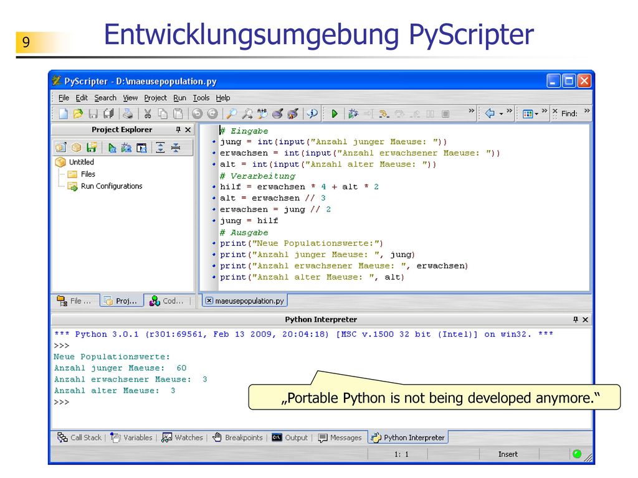This screenshot has height=478, width=638.
Task: Open the Back button history dropdown arrow
Action: [x=501, y=114]
